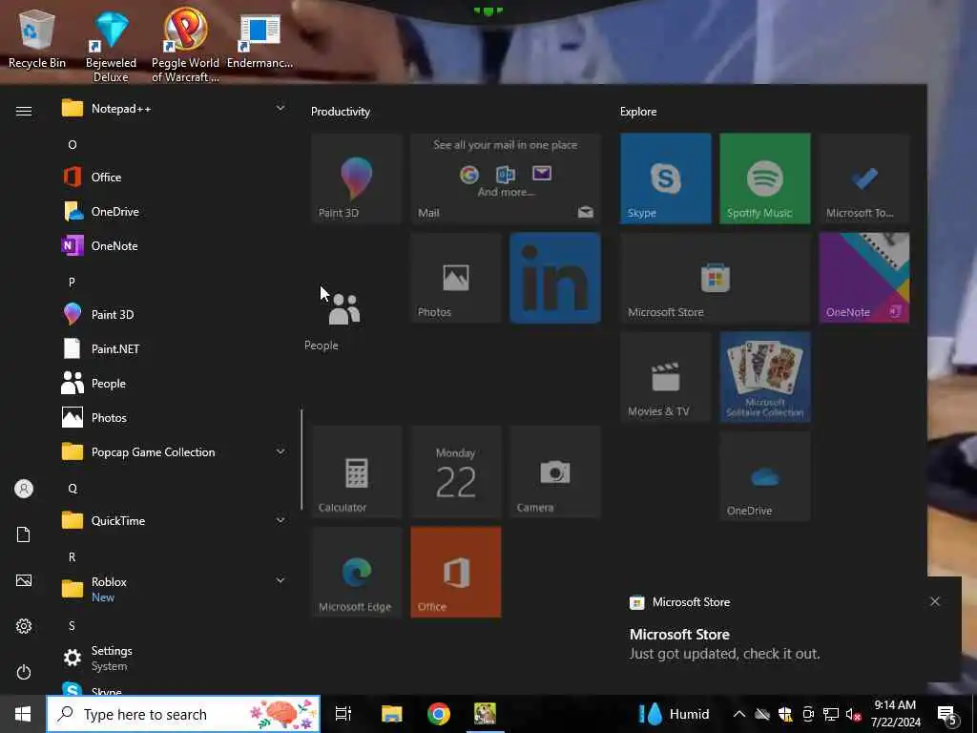The image size is (977, 733).
Task: Click the Productivity group title
Action: pos(341,112)
